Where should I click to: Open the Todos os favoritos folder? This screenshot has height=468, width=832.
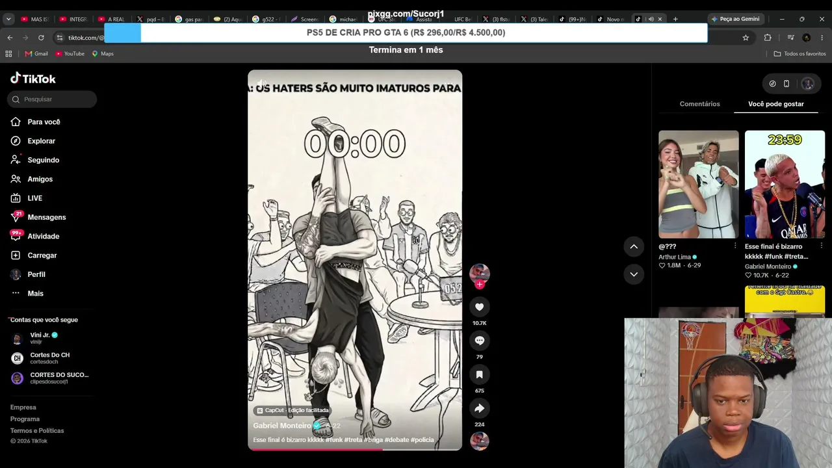[x=801, y=54]
